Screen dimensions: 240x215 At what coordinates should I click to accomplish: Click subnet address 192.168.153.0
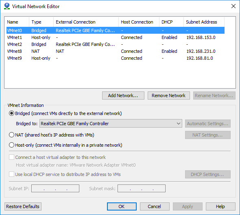point(201,37)
